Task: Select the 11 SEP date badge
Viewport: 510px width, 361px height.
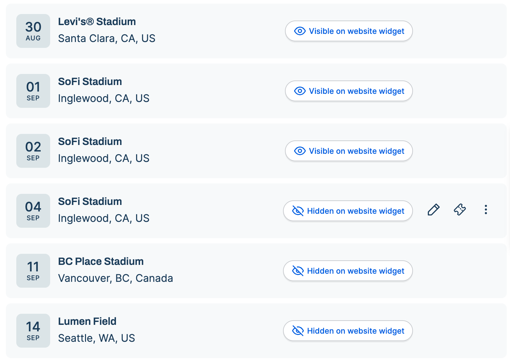Action: (33, 271)
